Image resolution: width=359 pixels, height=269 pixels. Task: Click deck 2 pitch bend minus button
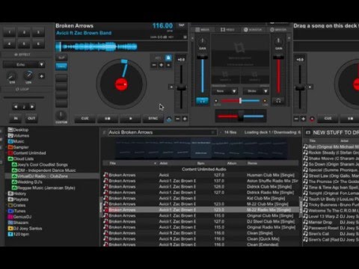pos(296,119)
